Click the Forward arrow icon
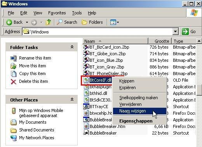Image resolution: width=202 pixels, height=147 pixels. point(34,23)
